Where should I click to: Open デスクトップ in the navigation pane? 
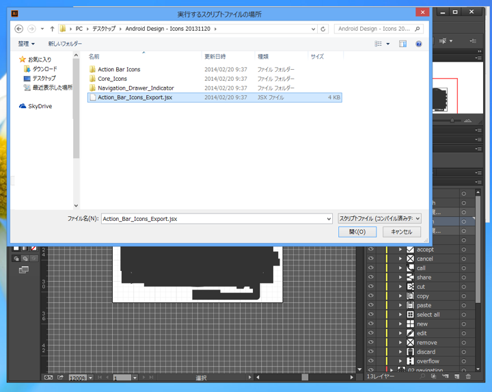click(40, 78)
